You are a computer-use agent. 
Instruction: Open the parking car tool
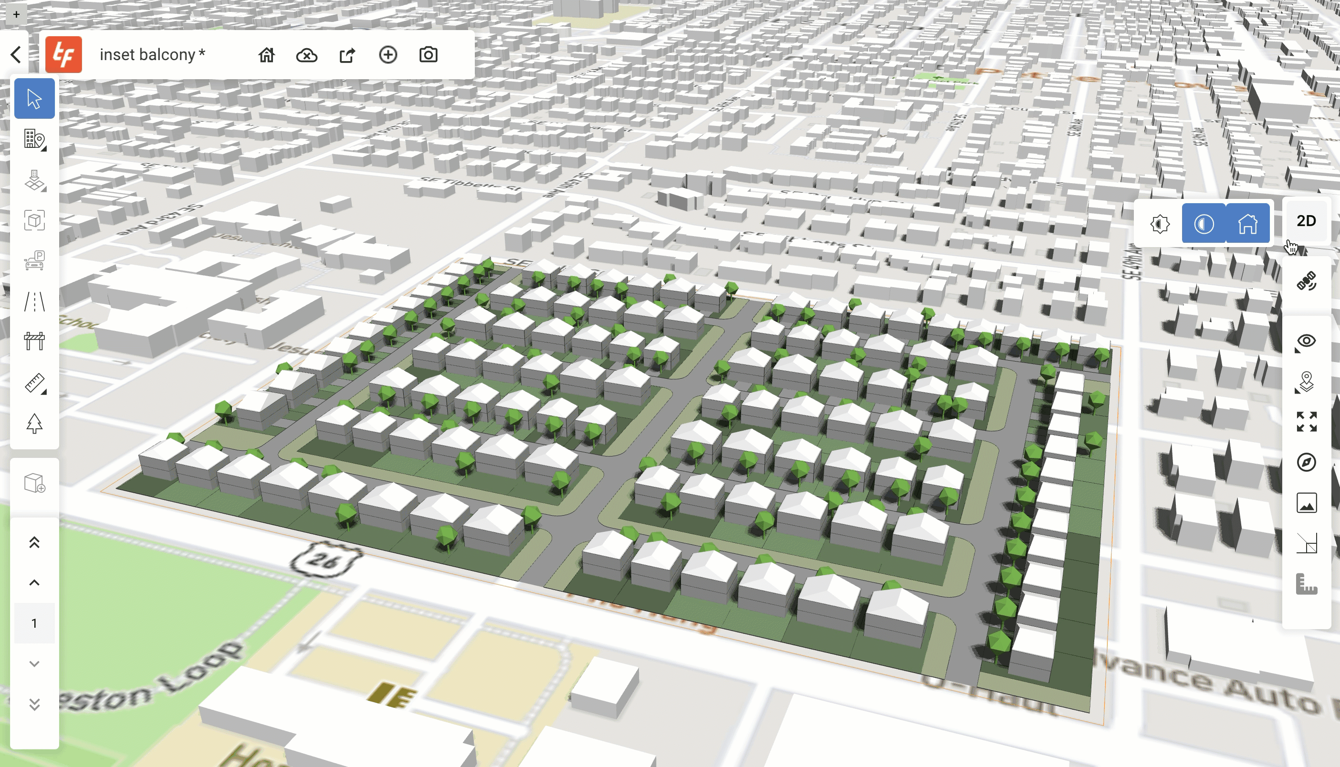(x=34, y=261)
